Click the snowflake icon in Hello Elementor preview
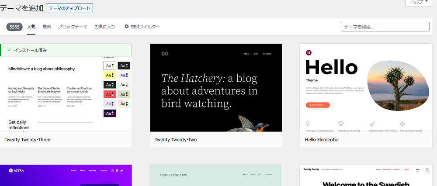 click(402, 124)
